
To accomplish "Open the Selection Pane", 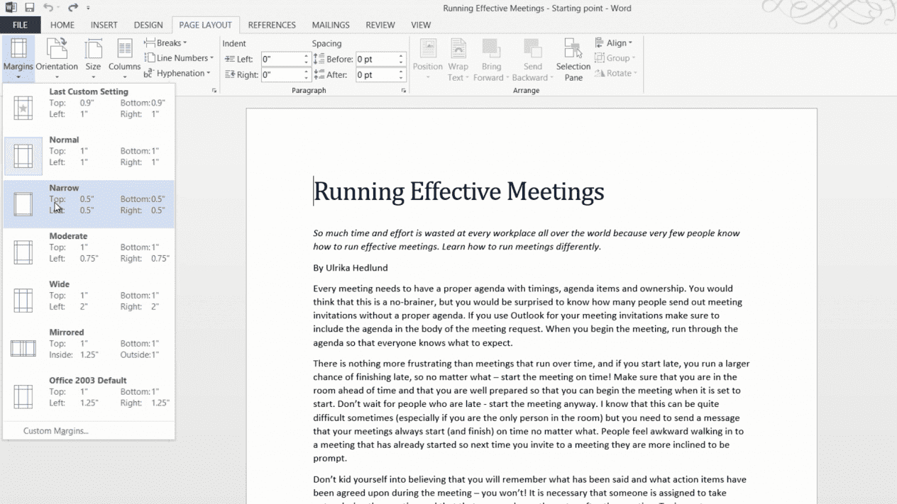I will point(573,60).
